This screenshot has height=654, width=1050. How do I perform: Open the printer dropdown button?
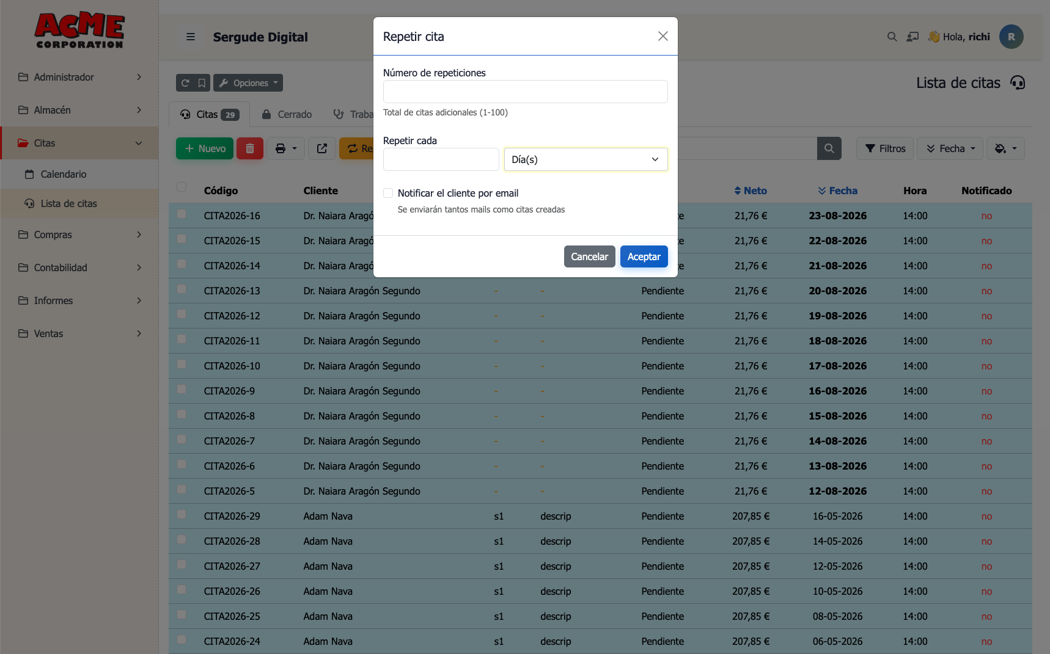pos(285,148)
